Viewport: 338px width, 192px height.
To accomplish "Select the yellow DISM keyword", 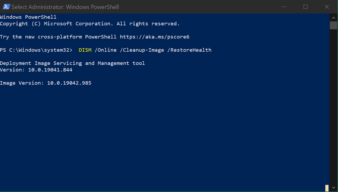I will (x=85, y=50).
